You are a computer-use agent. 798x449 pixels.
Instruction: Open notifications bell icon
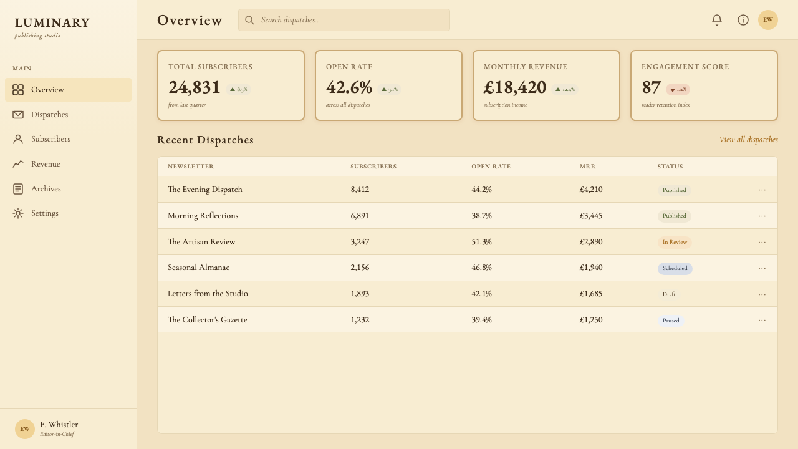[717, 20]
